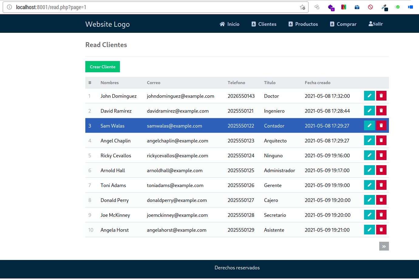Delete John Dominguez using trash icon
Screen dimensions: 419x280
pos(381,96)
